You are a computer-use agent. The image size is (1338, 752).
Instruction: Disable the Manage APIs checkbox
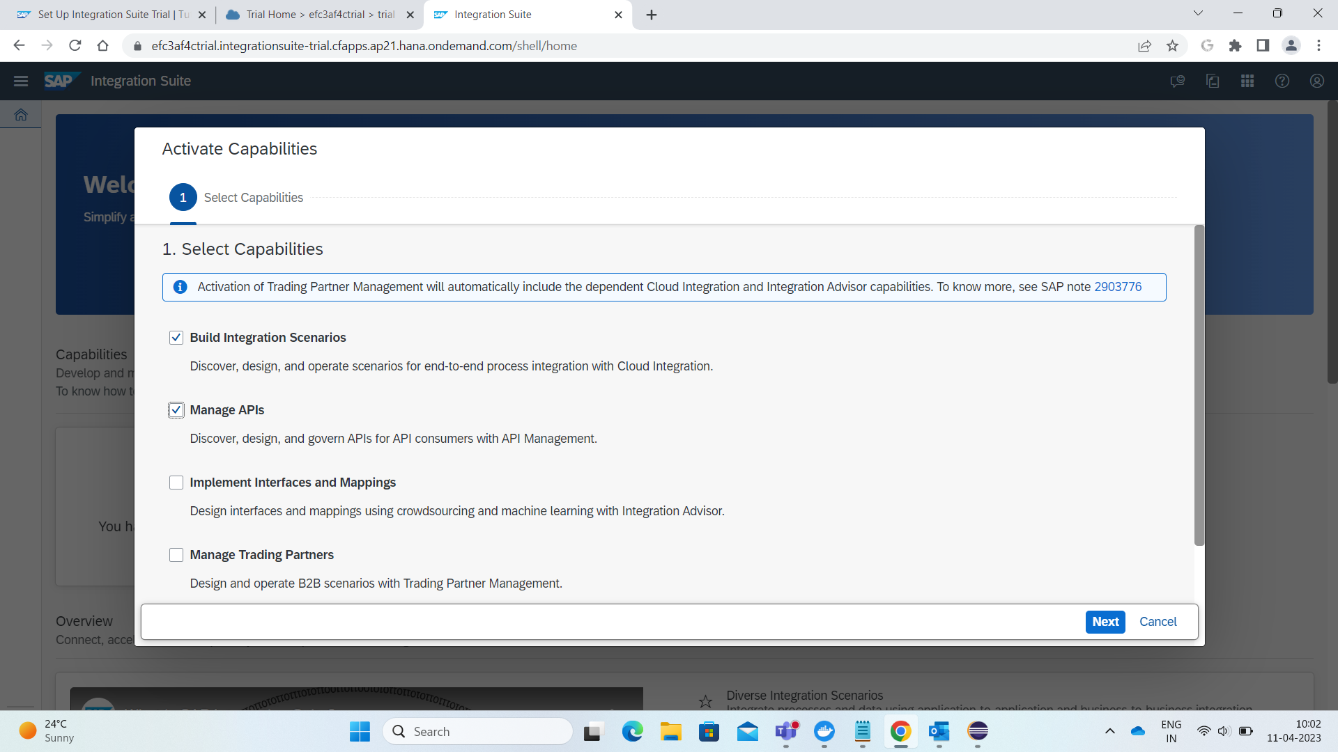coord(176,409)
